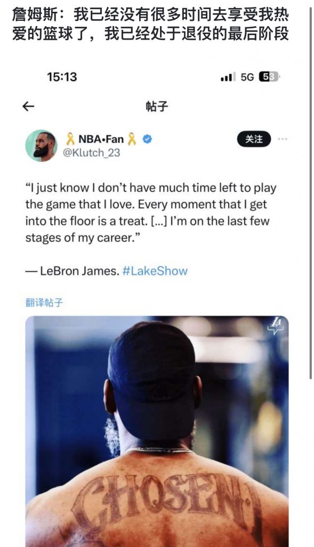The width and height of the screenshot is (314, 547).
Task: Tap the back arrow icon
Action: (28, 106)
